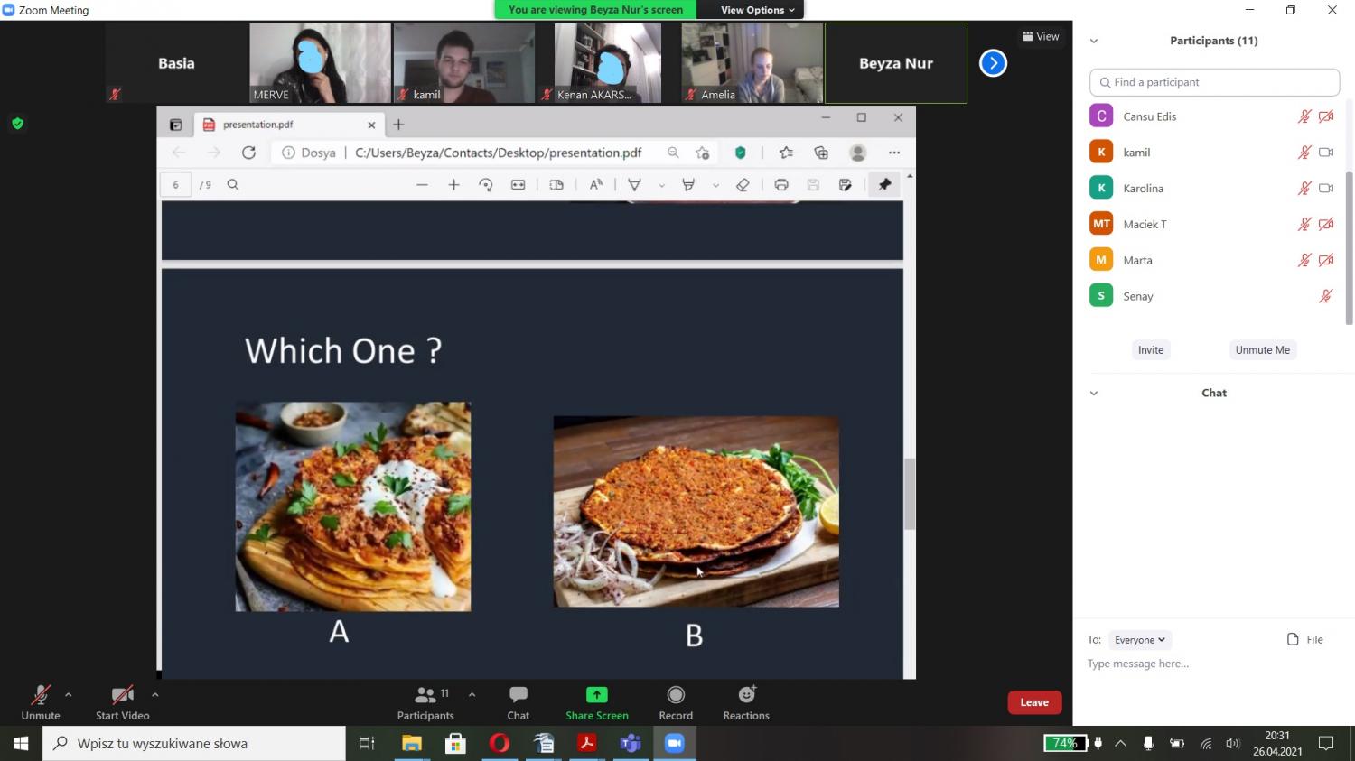1355x761 pixels.
Task: Open Reactions emoji panel
Action: [x=745, y=702]
